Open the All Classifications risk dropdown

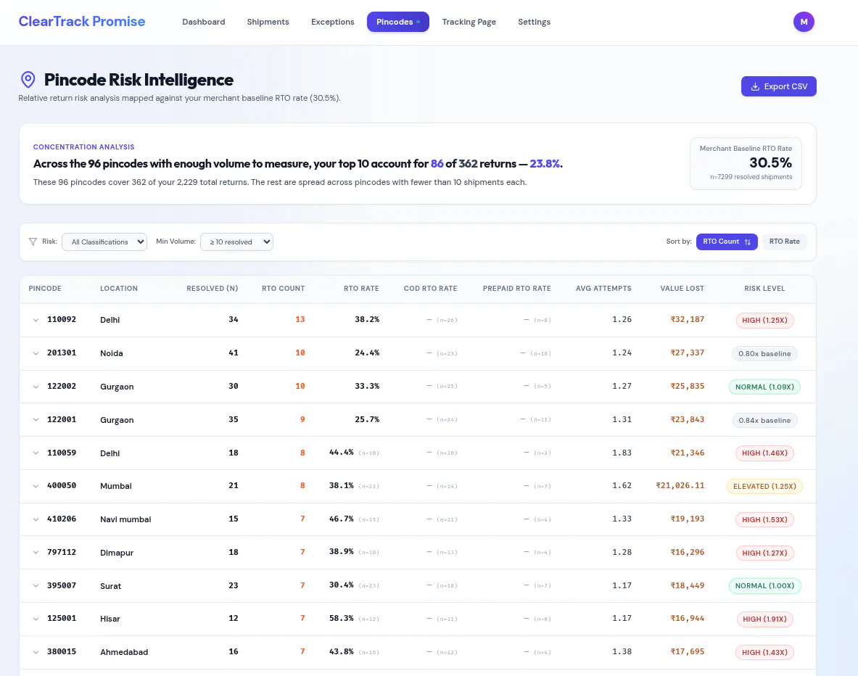[104, 242]
